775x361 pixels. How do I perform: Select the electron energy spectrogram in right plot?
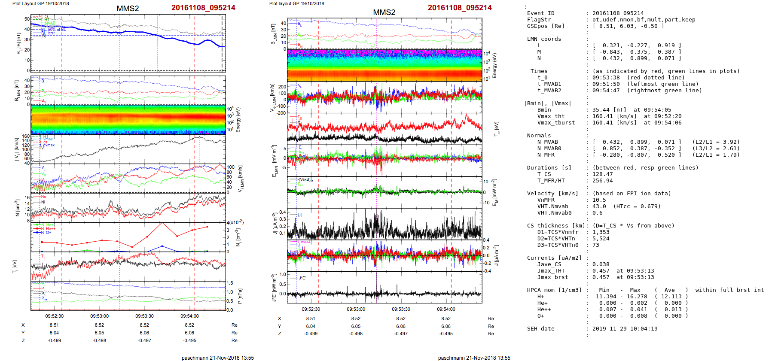coord(384,65)
